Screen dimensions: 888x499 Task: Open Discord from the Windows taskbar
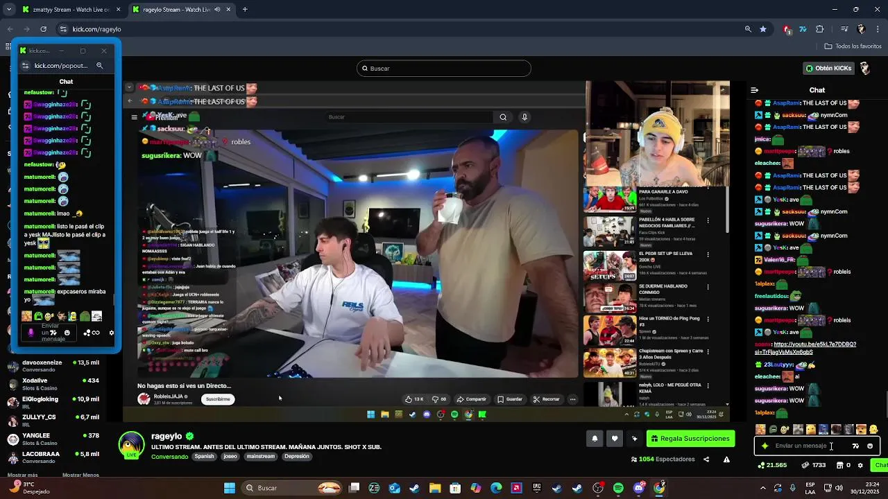pyautogui.click(x=638, y=488)
